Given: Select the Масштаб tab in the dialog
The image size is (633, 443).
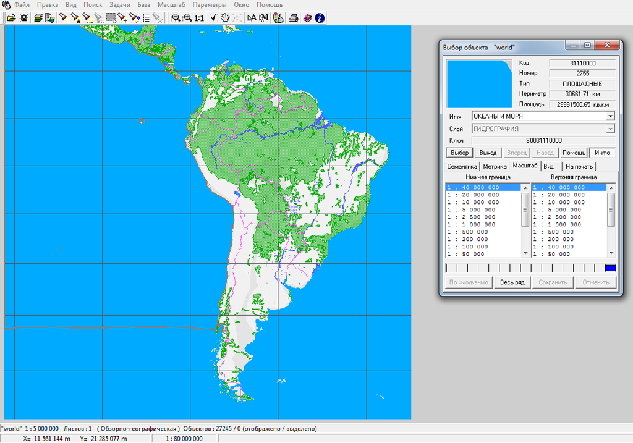Looking at the screenshot, I should (525, 166).
